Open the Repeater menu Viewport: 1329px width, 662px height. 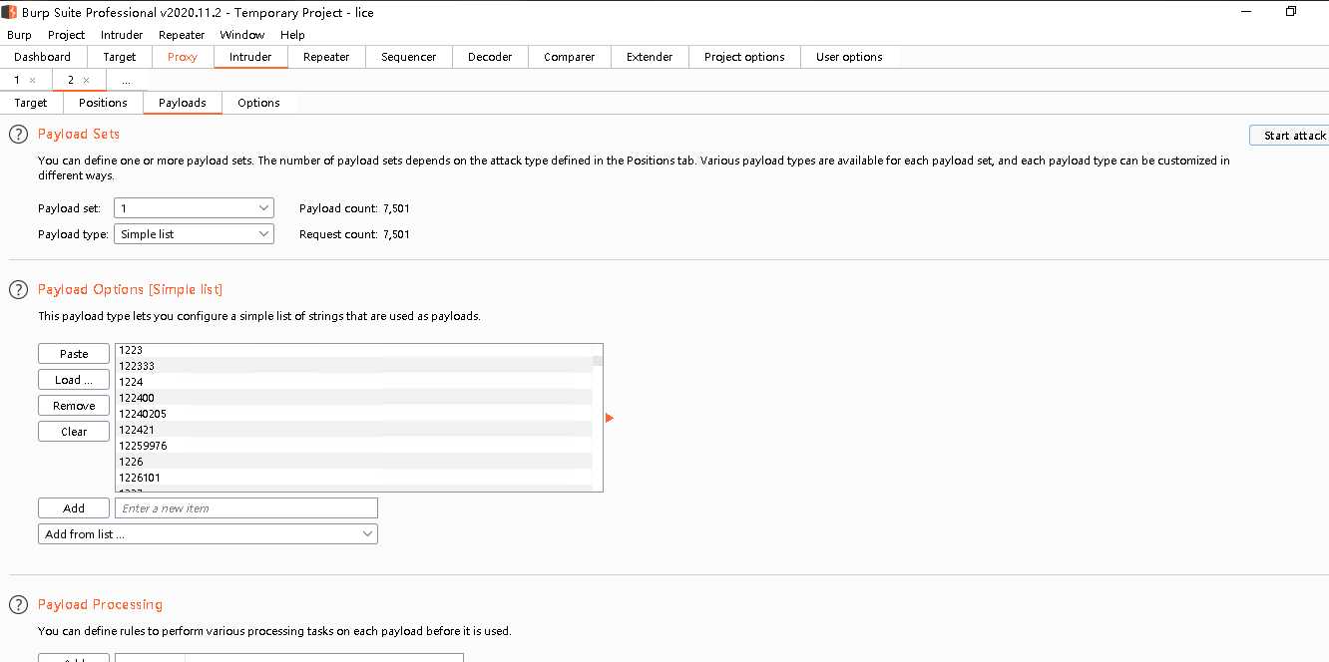[182, 35]
